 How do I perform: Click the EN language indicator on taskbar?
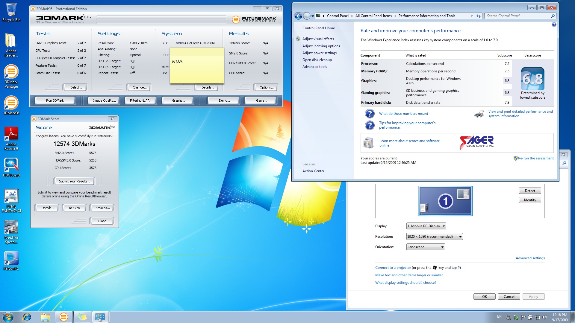(x=499, y=316)
